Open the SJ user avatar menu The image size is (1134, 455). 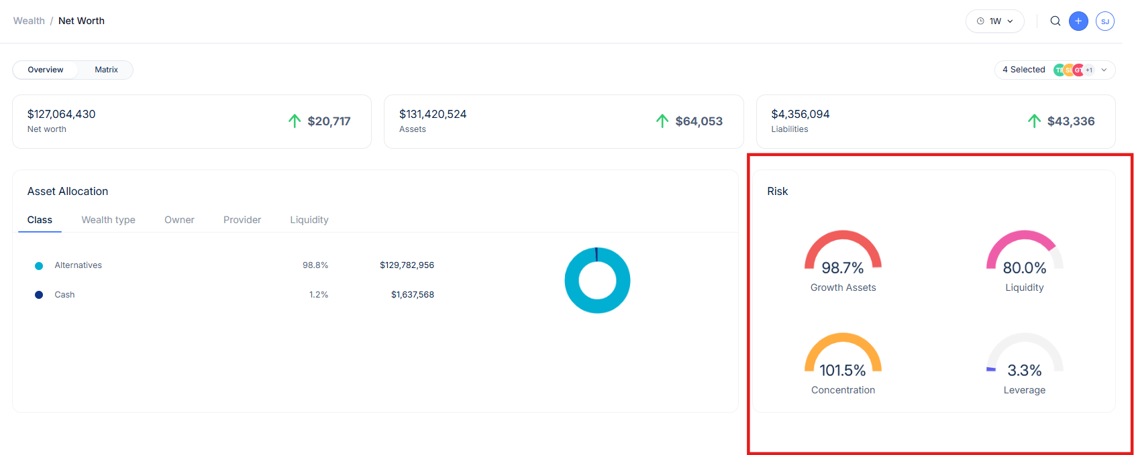tap(1104, 21)
